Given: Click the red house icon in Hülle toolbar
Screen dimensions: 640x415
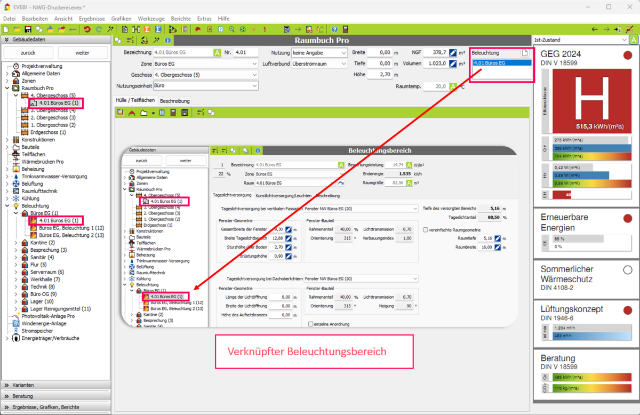Looking at the screenshot, I should pos(132,113).
